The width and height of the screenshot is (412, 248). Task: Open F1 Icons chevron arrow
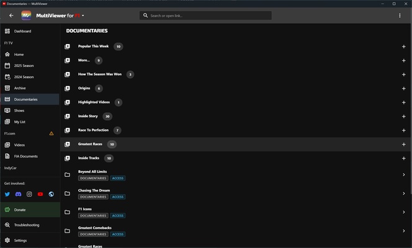pyautogui.click(x=403, y=212)
